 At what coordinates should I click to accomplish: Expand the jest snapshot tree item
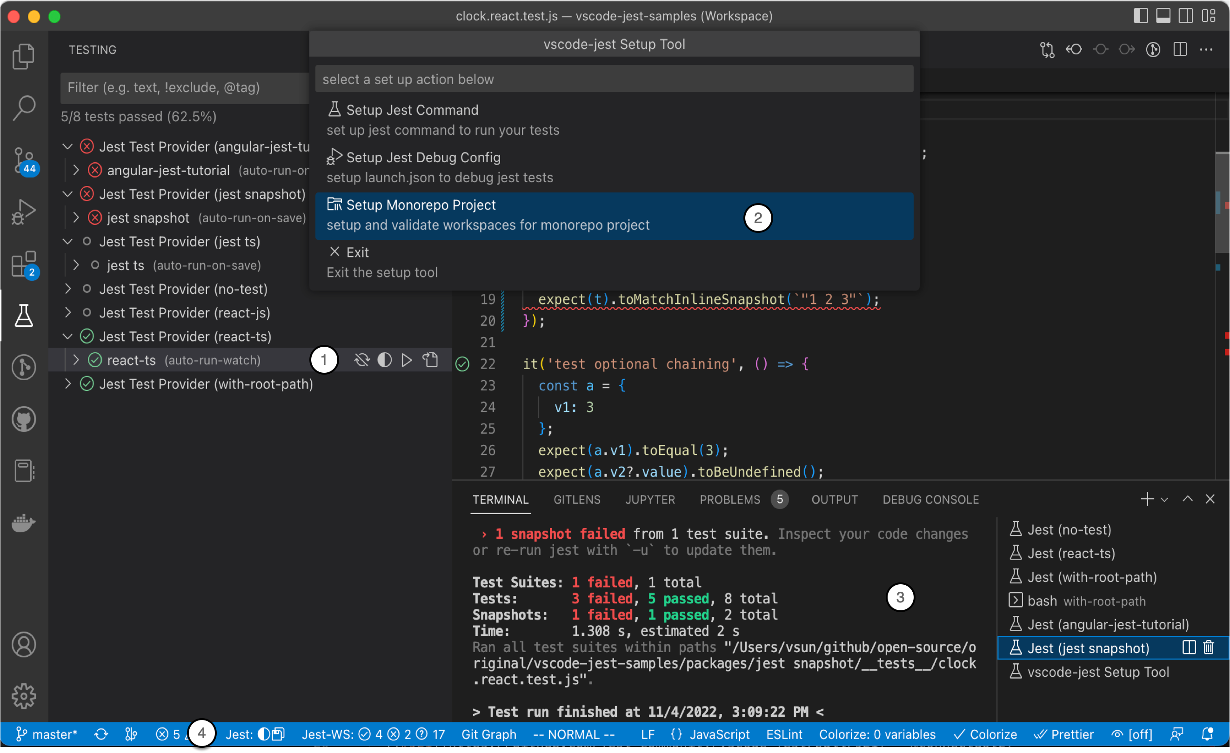76,218
